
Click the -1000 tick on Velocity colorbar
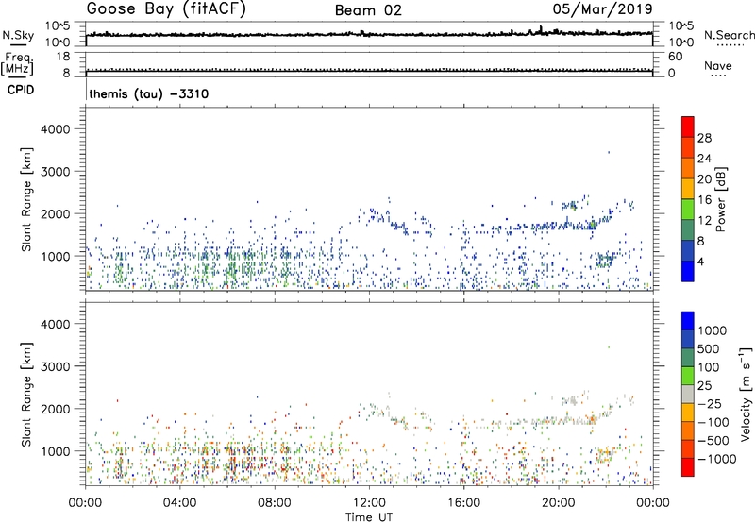tap(717, 459)
